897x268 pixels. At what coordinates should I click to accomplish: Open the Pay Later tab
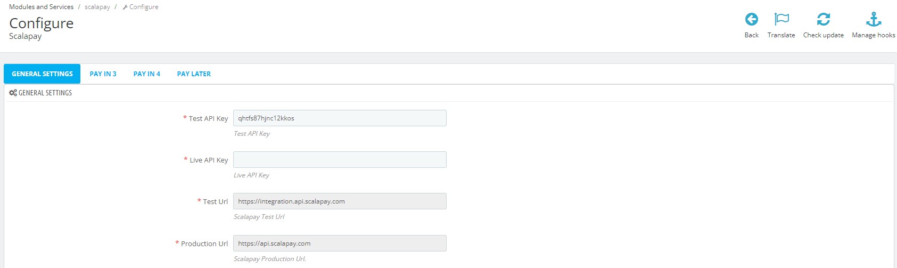[194, 74]
